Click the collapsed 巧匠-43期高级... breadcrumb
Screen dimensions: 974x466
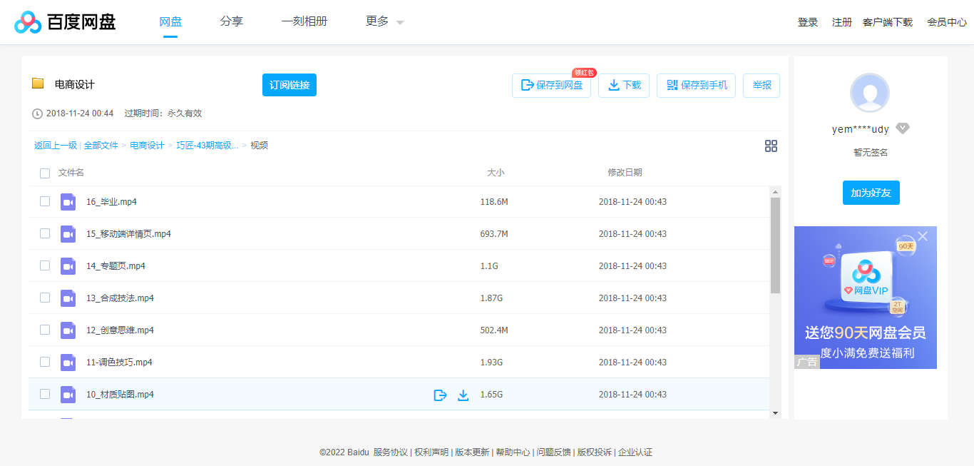point(207,146)
